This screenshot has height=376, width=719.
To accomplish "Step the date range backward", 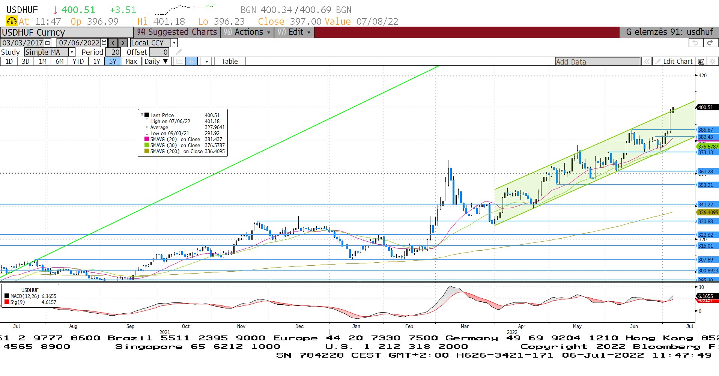I will tap(113, 43).
